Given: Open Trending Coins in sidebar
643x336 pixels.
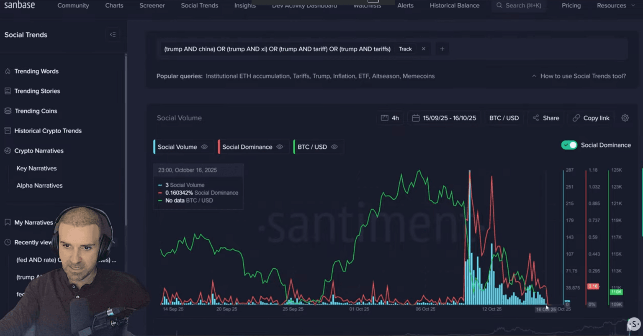Looking at the screenshot, I should pyautogui.click(x=36, y=111).
